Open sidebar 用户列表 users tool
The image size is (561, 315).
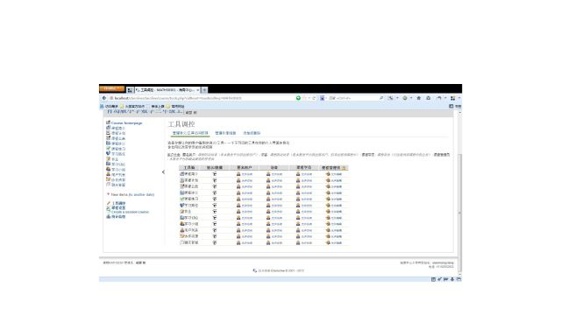(x=116, y=175)
